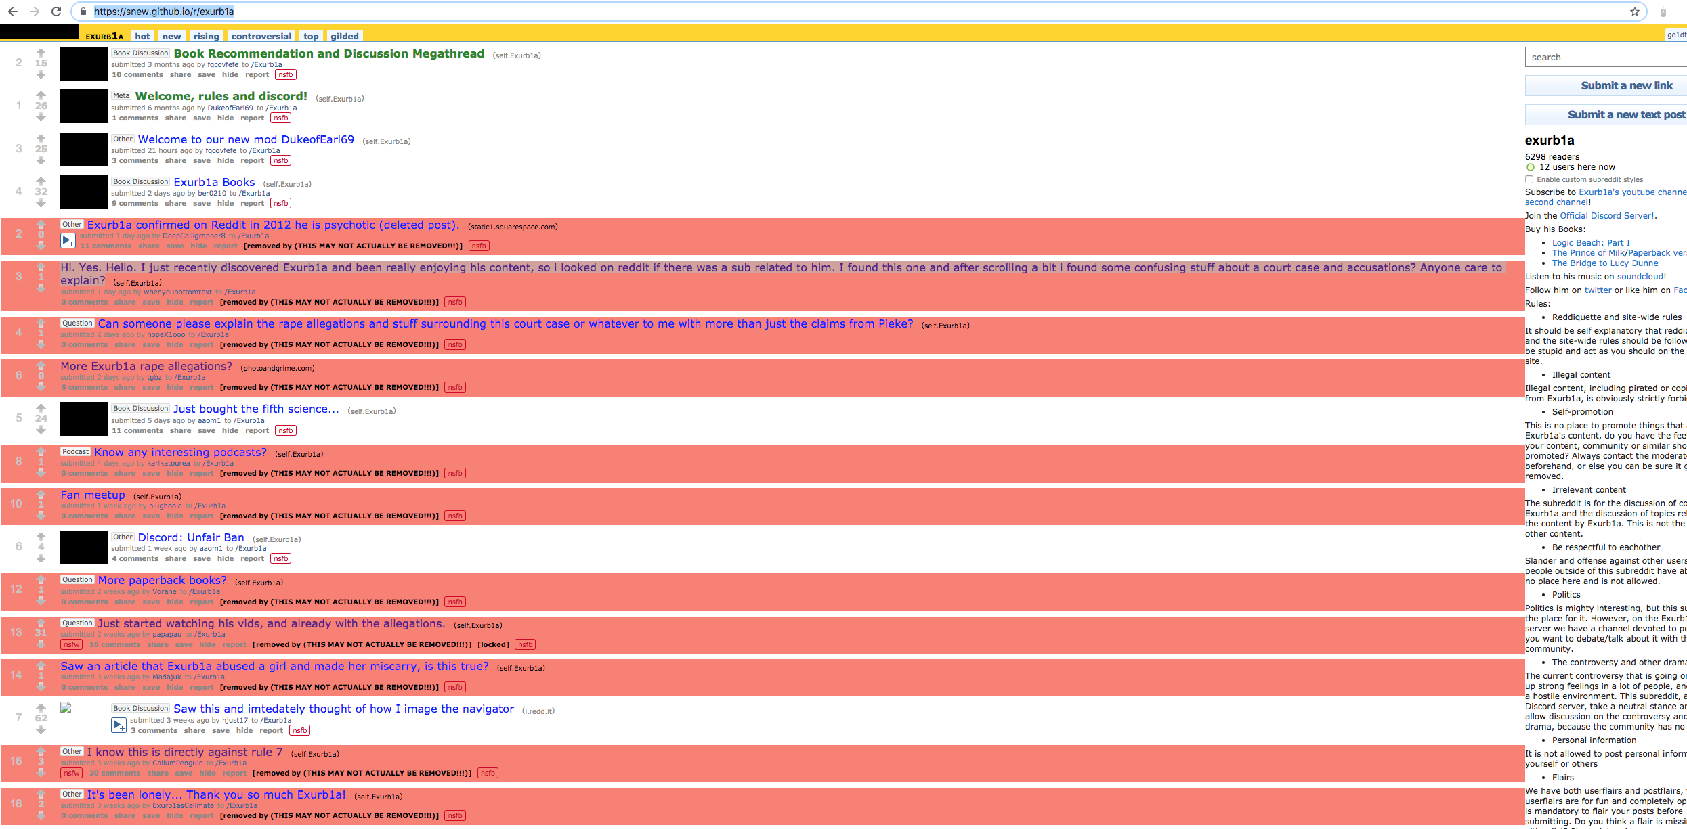Upvote the "Fan meetup" post
The width and height of the screenshot is (1687, 829).
point(41,493)
